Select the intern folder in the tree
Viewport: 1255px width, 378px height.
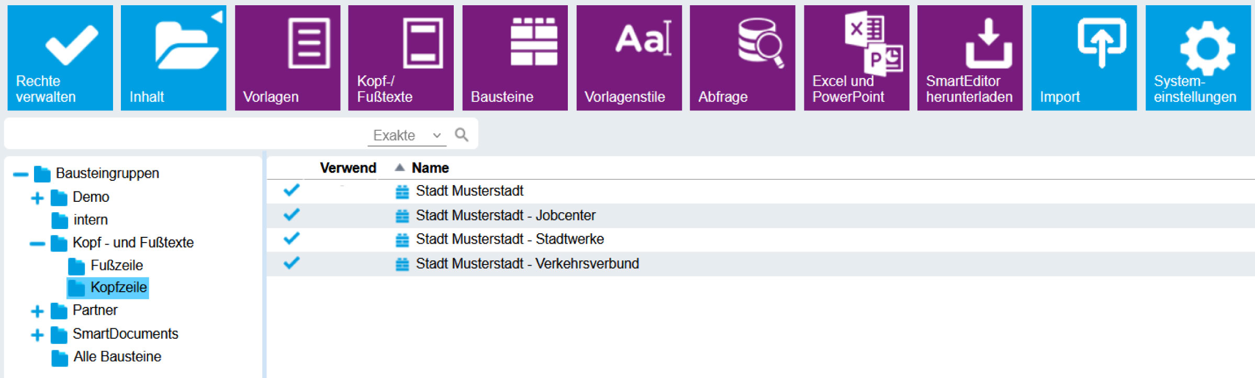coord(91,220)
